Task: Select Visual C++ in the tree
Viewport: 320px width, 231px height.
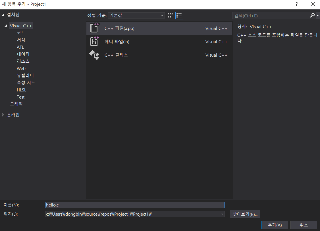Action: (x=21, y=26)
